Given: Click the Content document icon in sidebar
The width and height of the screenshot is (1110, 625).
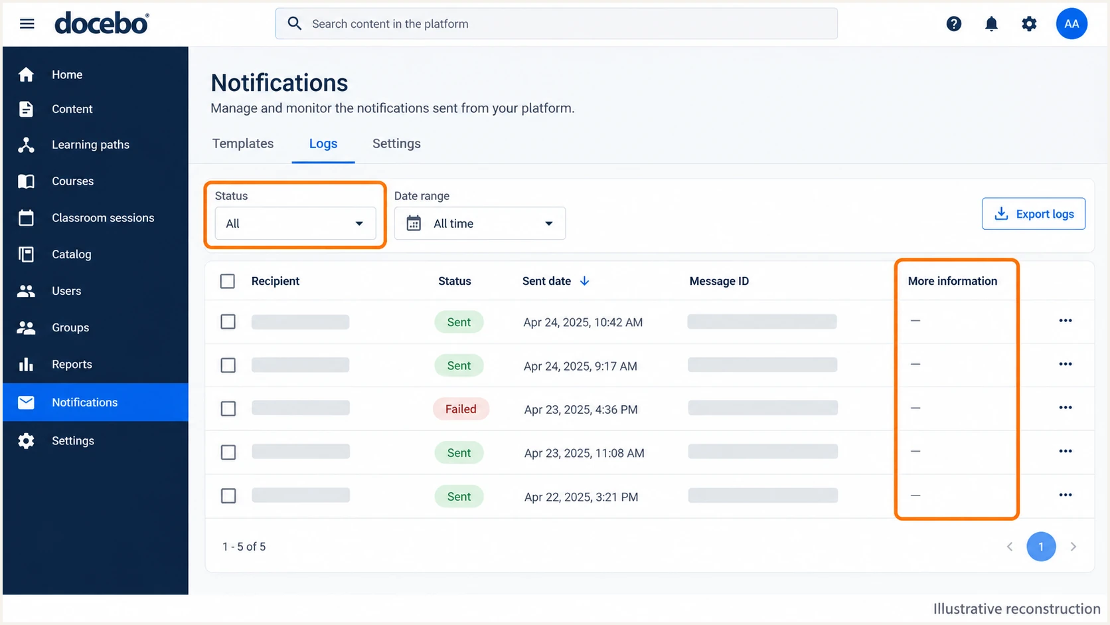Looking at the screenshot, I should click(26, 109).
